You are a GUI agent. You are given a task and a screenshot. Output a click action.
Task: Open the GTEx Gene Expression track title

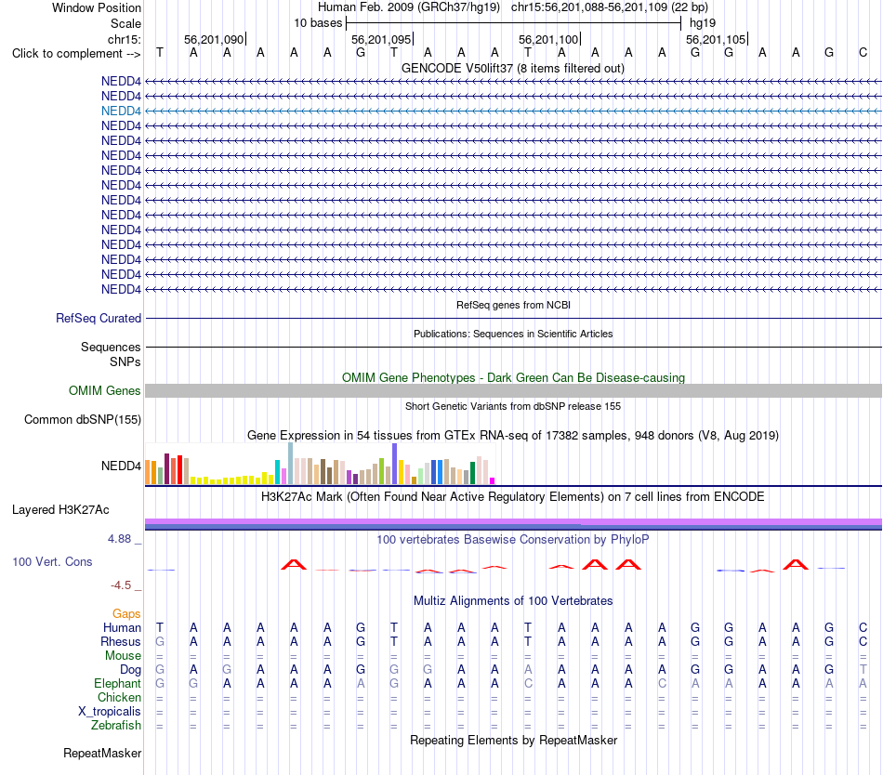click(x=512, y=436)
